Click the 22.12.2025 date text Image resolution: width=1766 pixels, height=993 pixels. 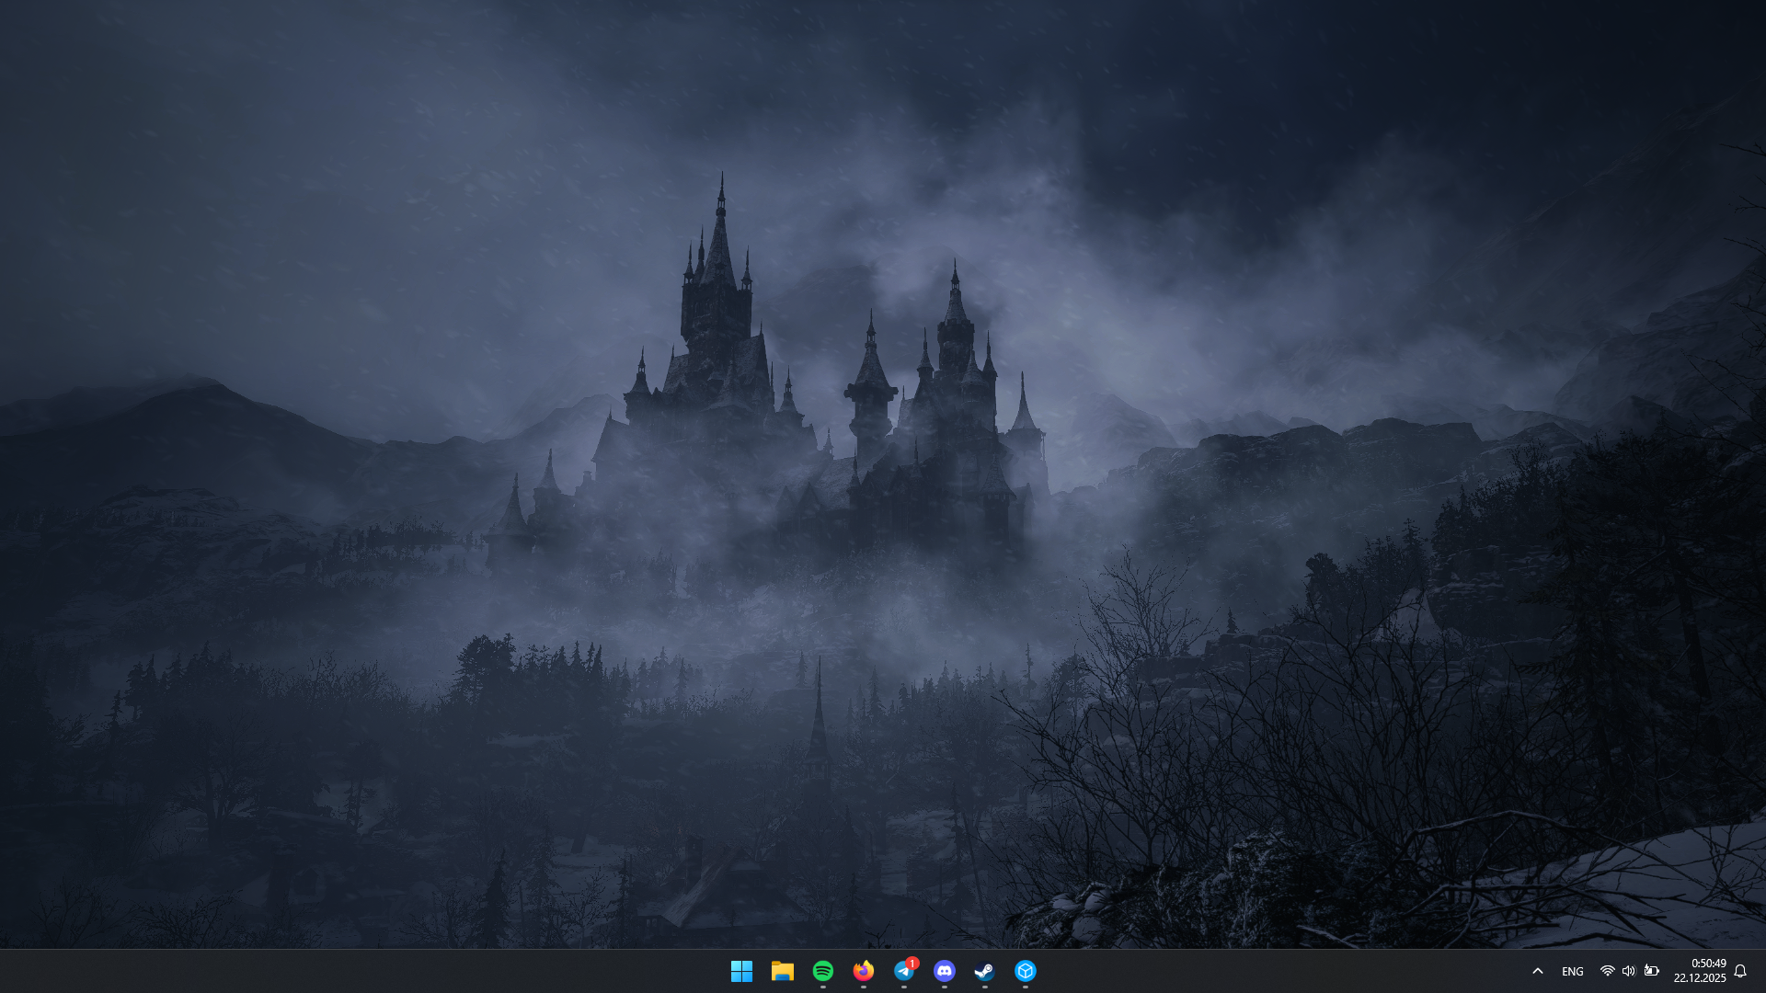1700,978
